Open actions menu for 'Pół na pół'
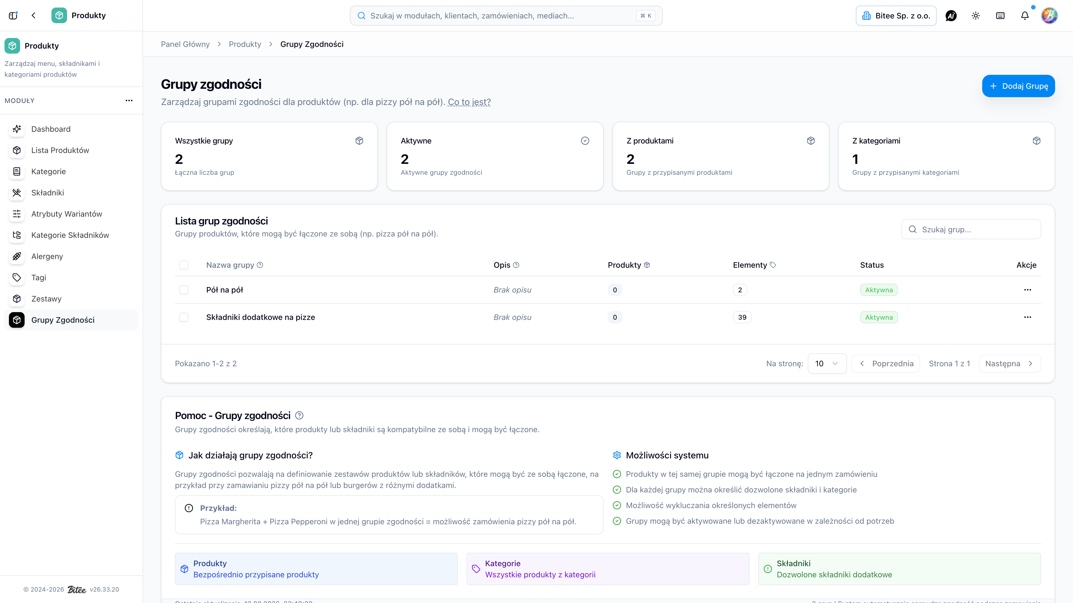 click(x=1028, y=290)
